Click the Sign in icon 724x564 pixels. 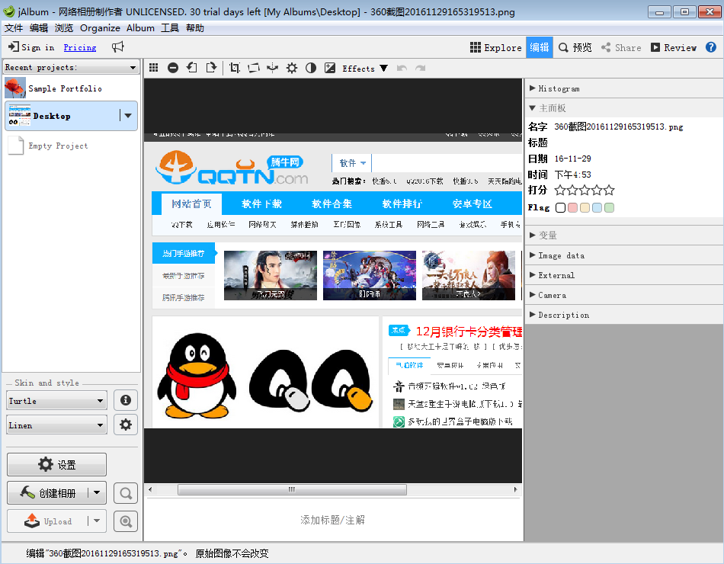(14, 46)
